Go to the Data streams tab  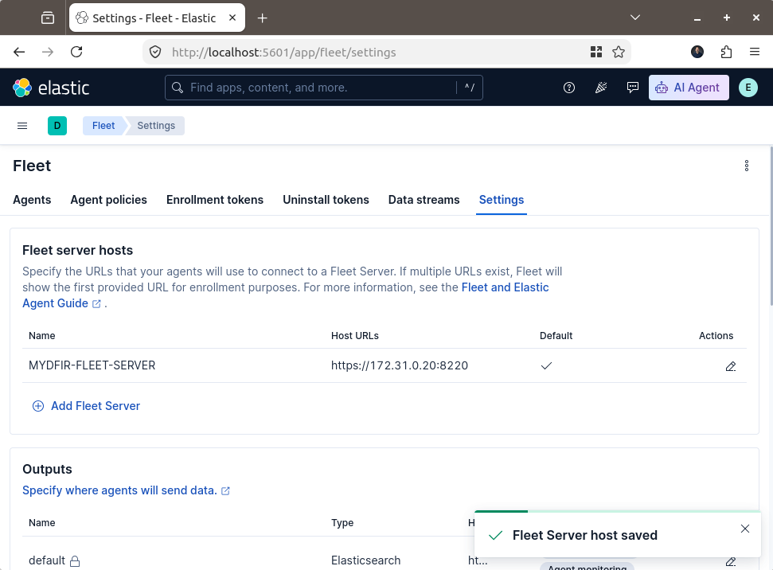click(424, 200)
